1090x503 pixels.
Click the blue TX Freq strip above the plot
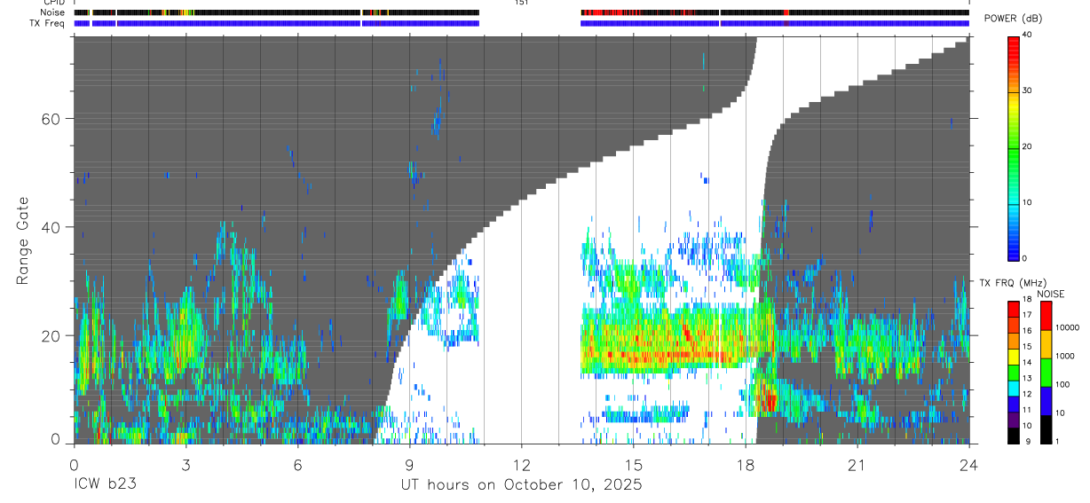522,23
